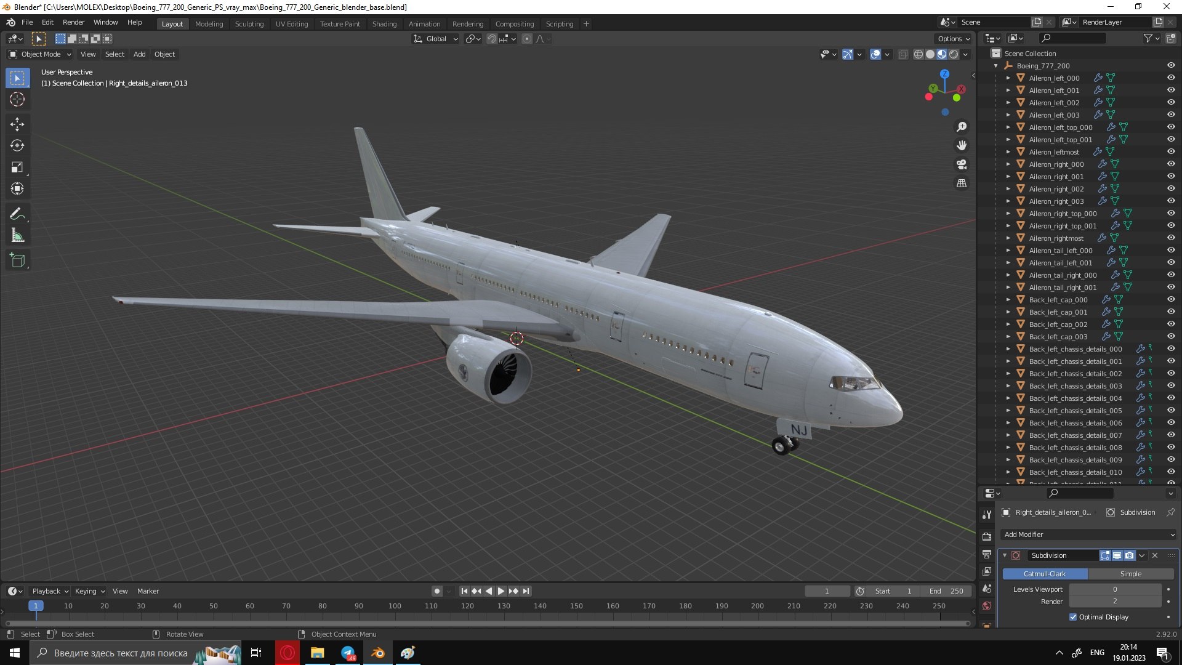The width and height of the screenshot is (1182, 665).
Task: Open Add Modifier dropdown
Action: pos(1088,534)
